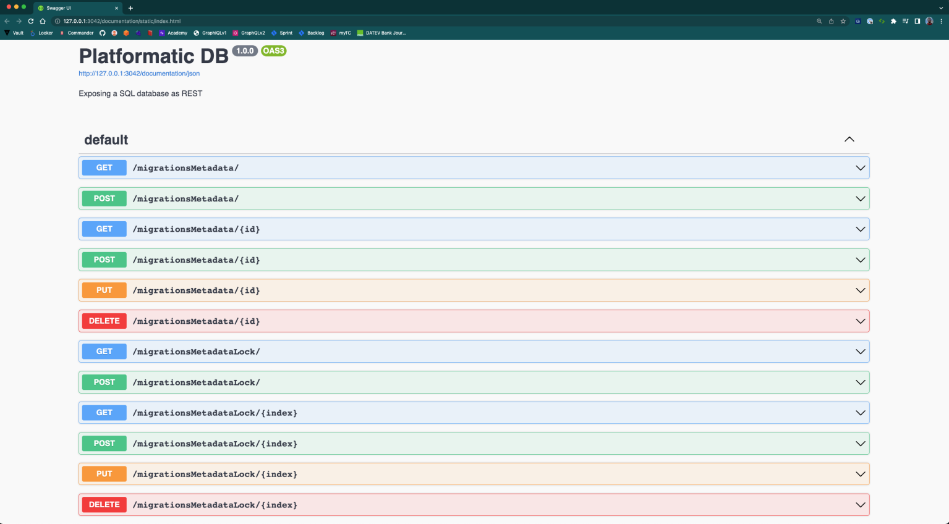Open a new browser tab
This screenshot has width=949, height=524.
click(x=130, y=8)
